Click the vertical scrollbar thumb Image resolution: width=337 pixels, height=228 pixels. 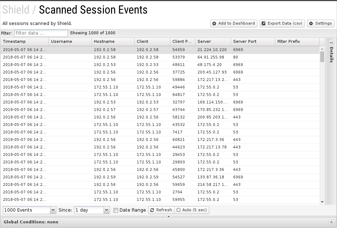click(322, 57)
